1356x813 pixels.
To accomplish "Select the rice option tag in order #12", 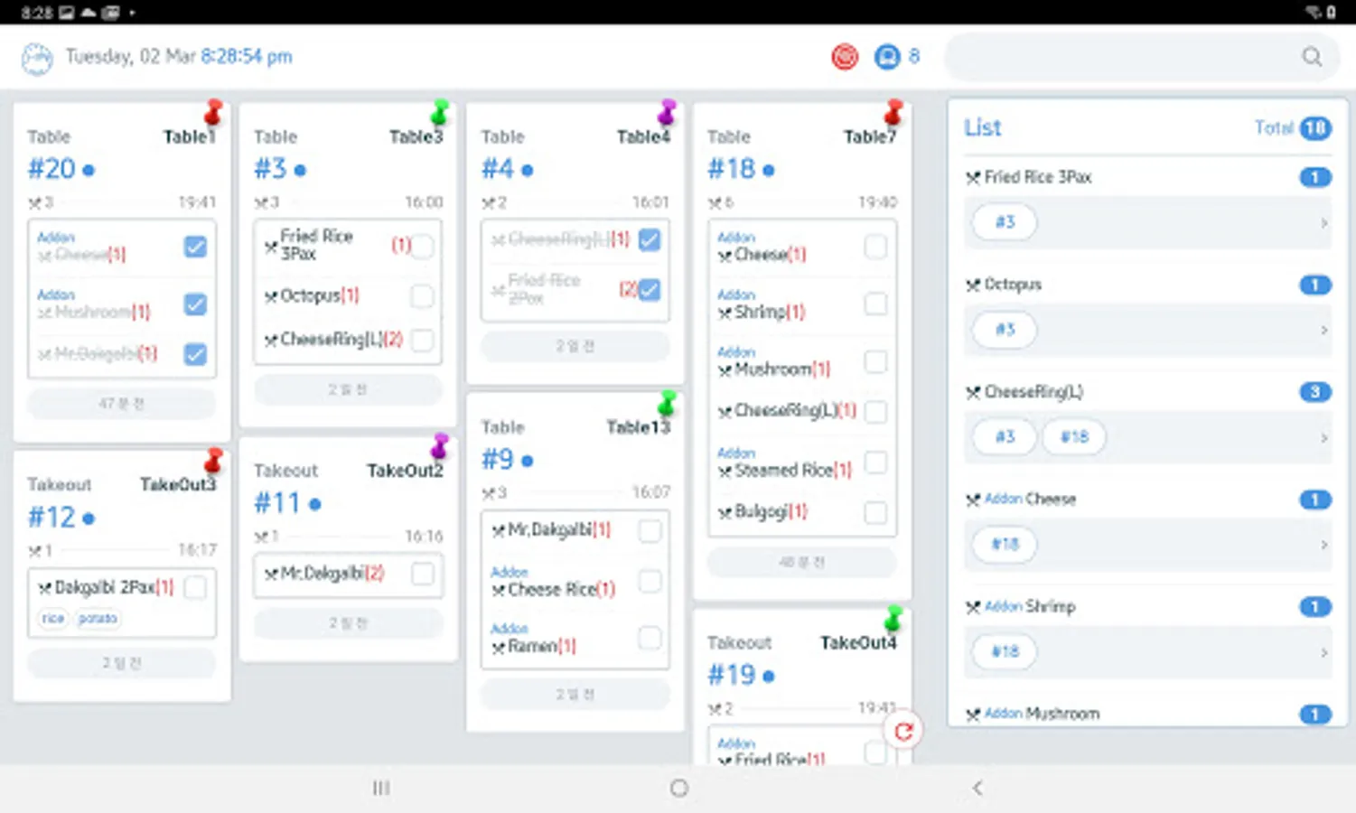I will click(53, 619).
